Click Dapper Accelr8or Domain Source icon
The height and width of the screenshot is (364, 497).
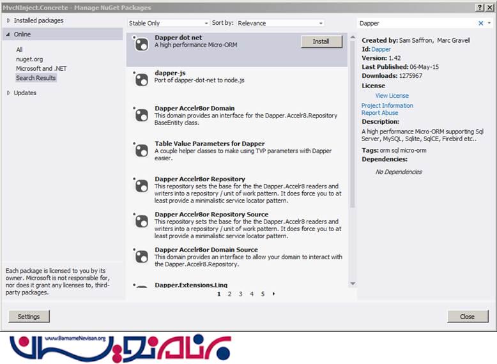click(140, 256)
